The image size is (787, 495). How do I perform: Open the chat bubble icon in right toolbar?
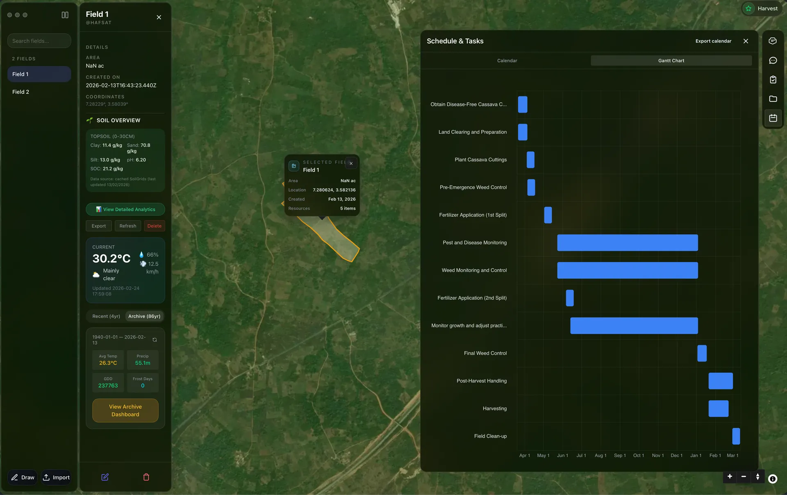(x=773, y=60)
